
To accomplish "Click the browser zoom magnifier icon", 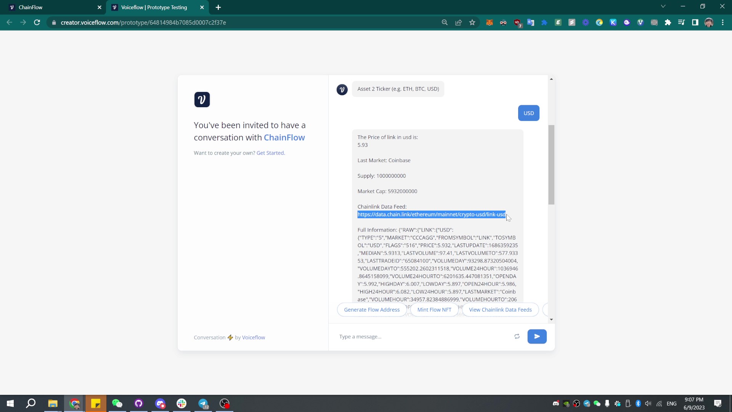I will pyautogui.click(x=445, y=23).
